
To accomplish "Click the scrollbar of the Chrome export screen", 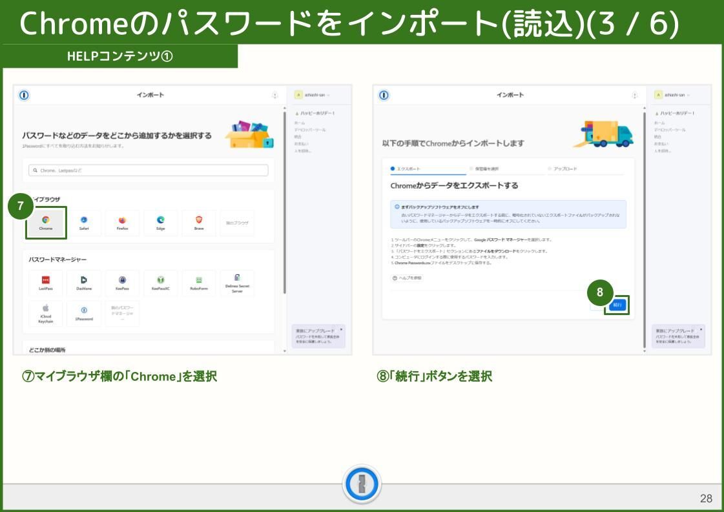I will pyautogui.click(x=645, y=229).
